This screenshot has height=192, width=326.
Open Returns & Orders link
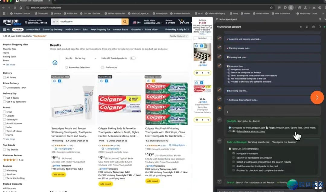tap(170, 22)
